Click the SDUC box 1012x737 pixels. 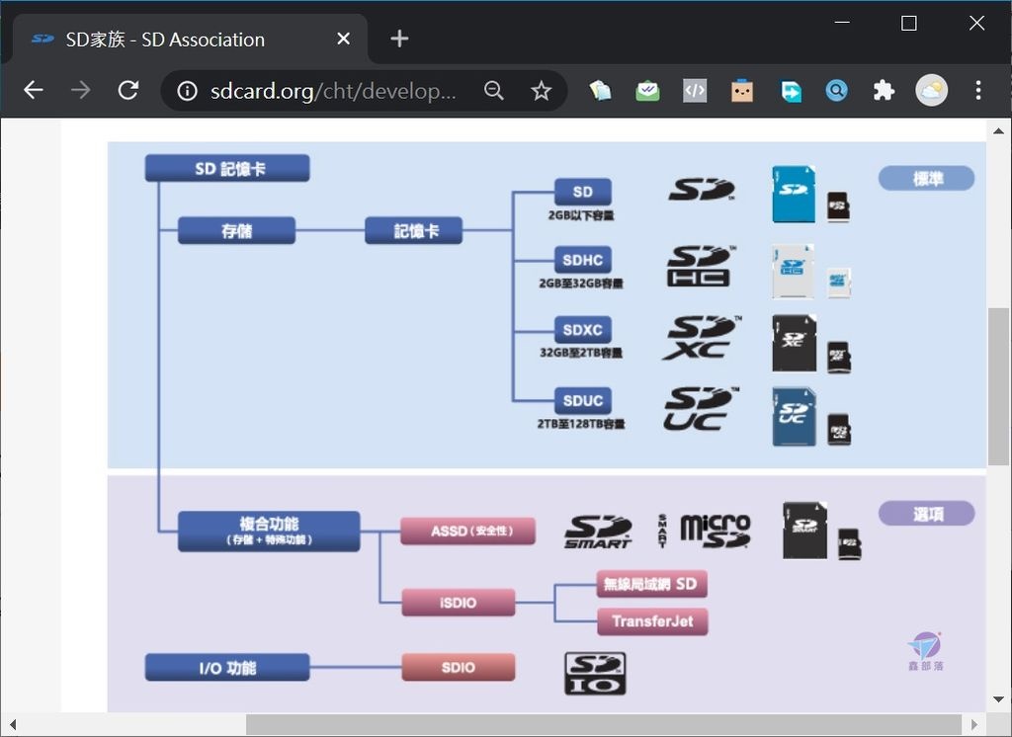tap(583, 400)
